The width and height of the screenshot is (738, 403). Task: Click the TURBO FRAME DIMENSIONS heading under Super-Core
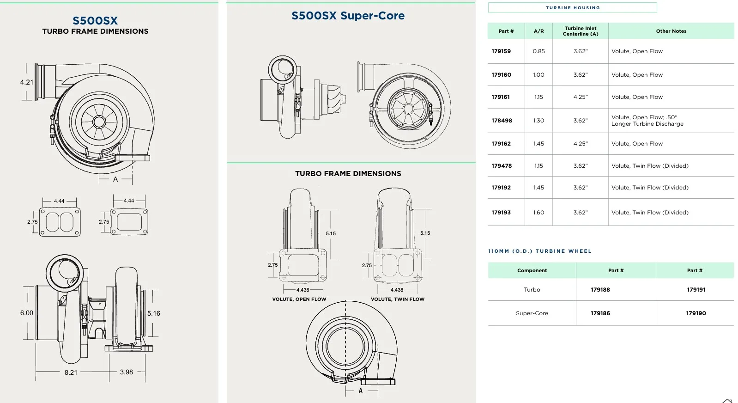click(x=348, y=174)
